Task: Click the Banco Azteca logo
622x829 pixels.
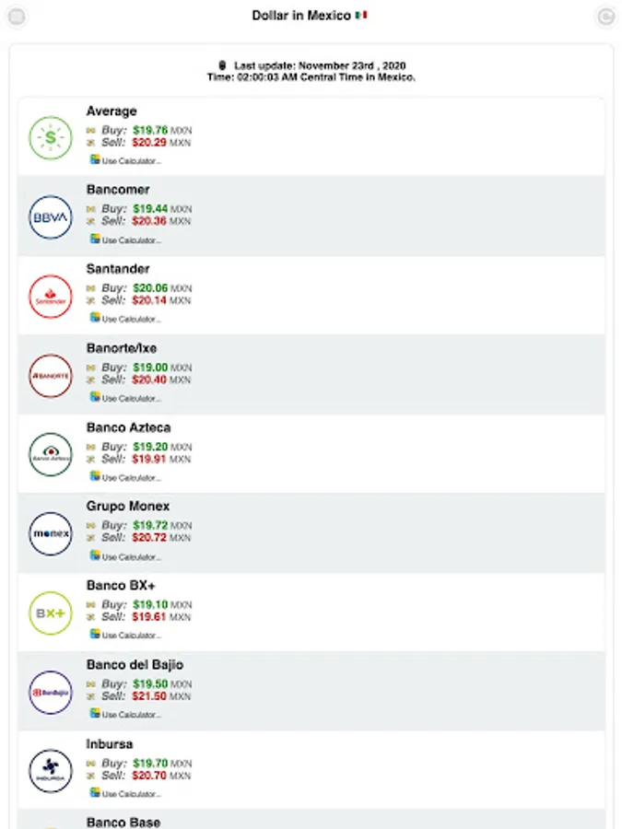Action: pos(50,455)
